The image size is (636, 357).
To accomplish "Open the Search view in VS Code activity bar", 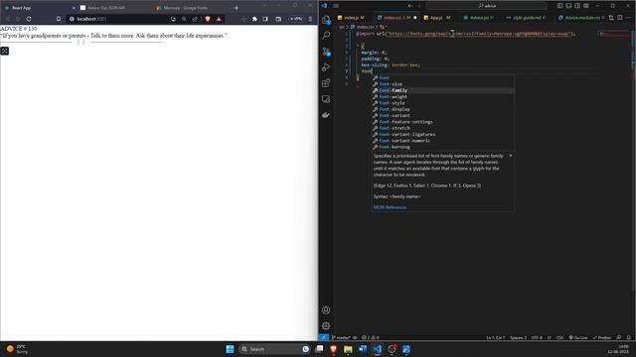I will (x=326, y=36).
